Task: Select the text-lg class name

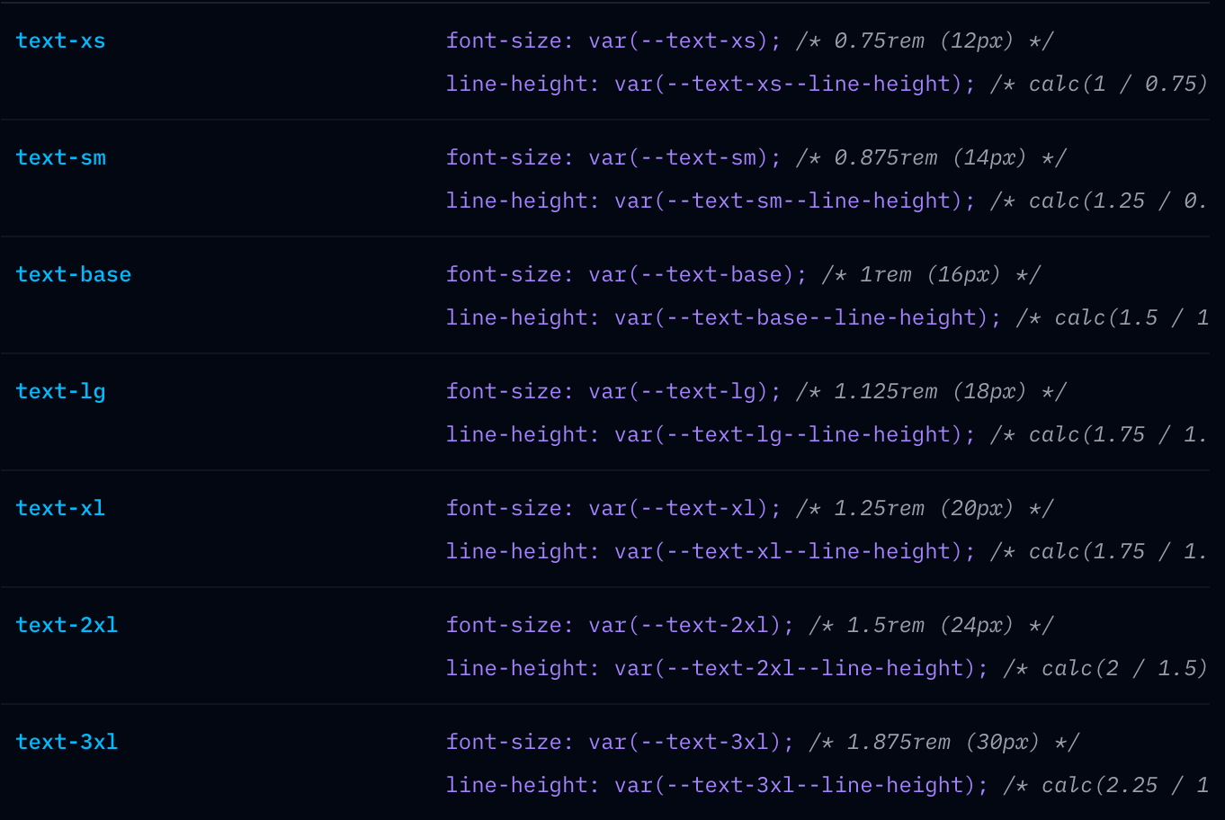Action: [x=60, y=392]
